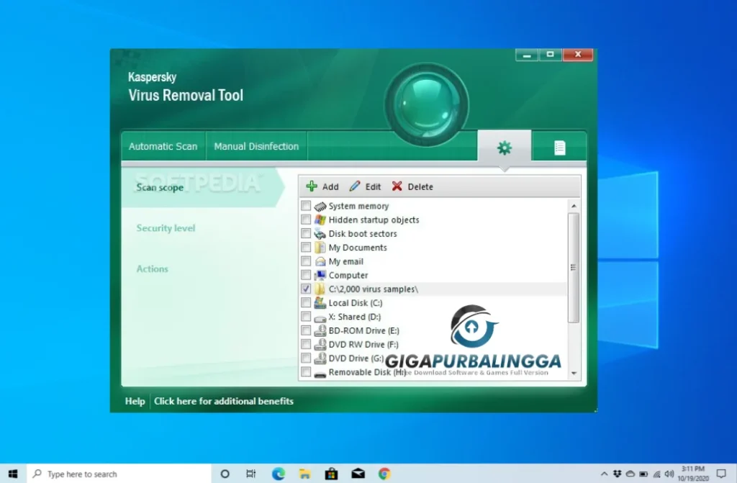Screen dimensions: 737x483
Task: Click the red Delete icon
Action: [397, 186]
